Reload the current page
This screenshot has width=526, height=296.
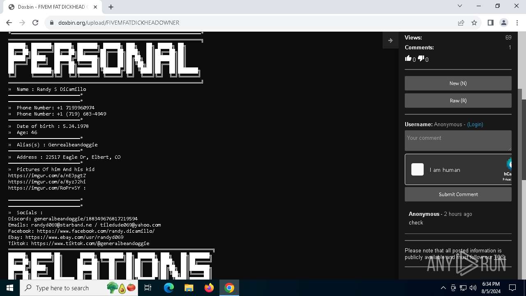pyautogui.click(x=35, y=23)
